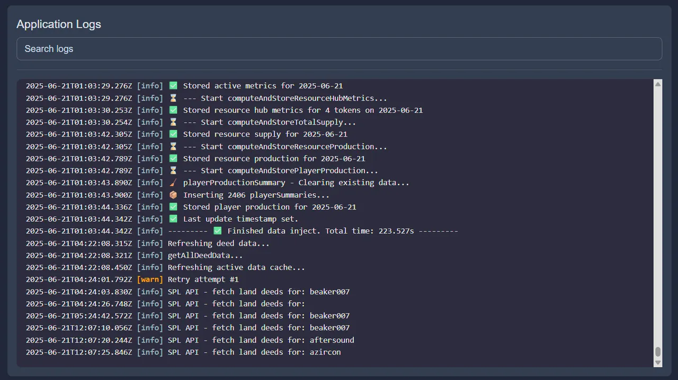
Task: Click the checkmark on Last update timestamp set
Action: (173, 219)
